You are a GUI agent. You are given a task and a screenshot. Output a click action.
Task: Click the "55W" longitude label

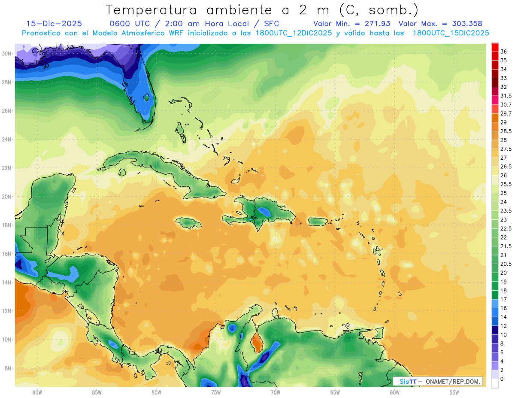coord(454,392)
